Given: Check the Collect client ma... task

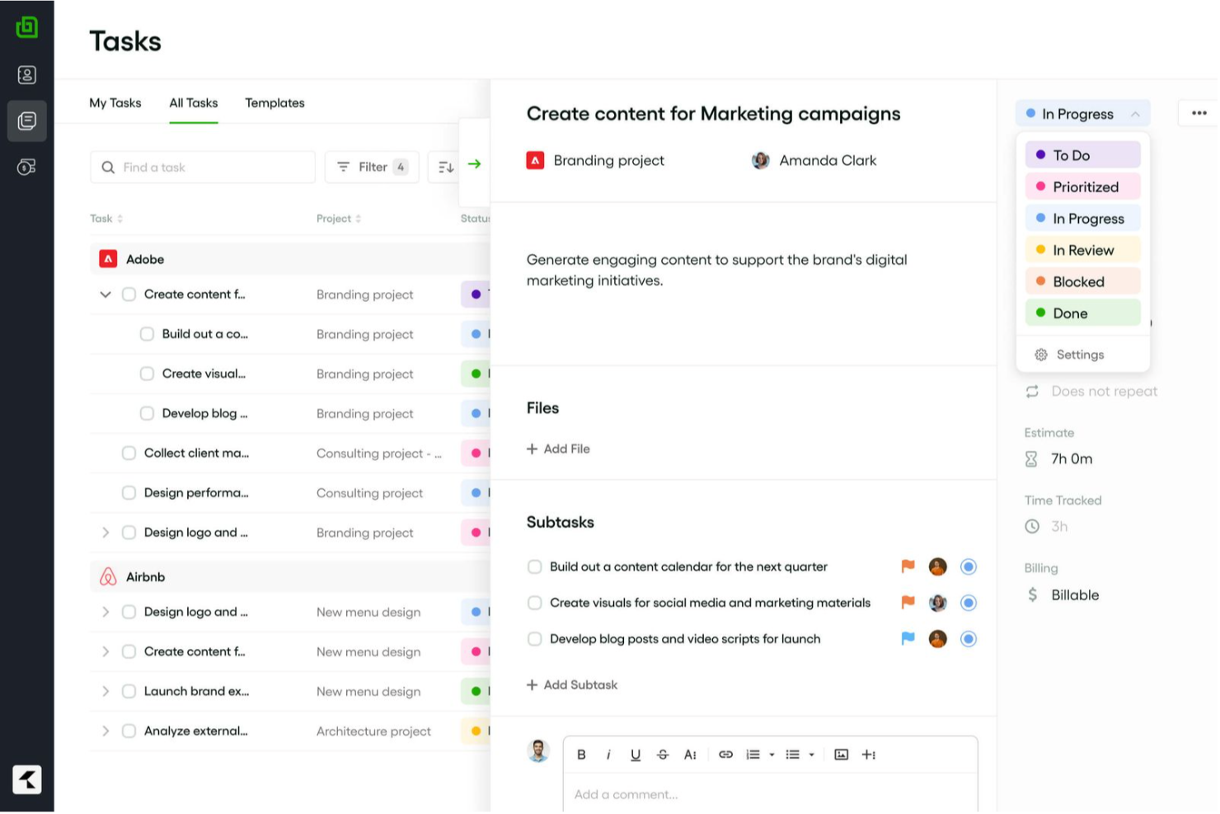Looking at the screenshot, I should point(129,453).
